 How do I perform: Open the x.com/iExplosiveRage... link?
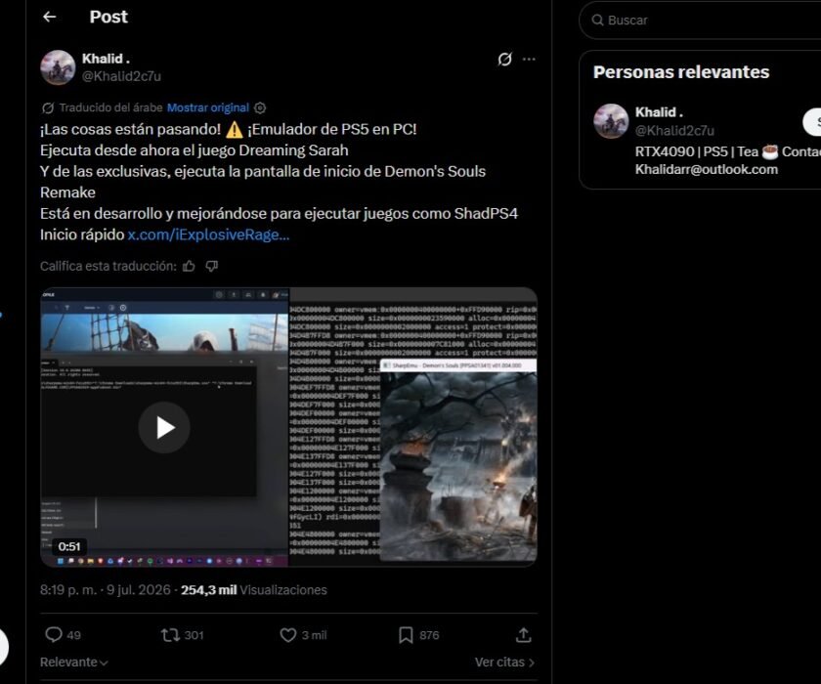[208, 235]
